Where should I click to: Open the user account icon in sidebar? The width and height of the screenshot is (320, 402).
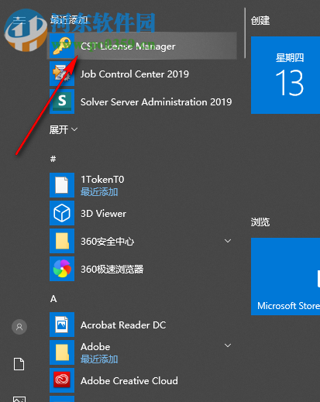pos(19,327)
